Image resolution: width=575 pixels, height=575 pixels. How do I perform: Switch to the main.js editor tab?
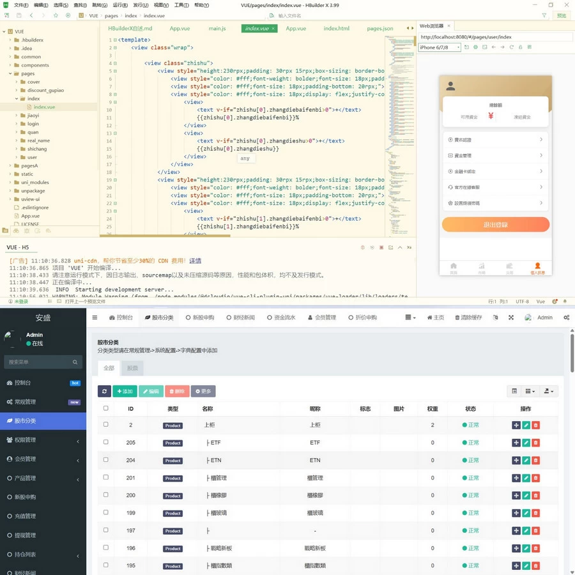coord(217,28)
